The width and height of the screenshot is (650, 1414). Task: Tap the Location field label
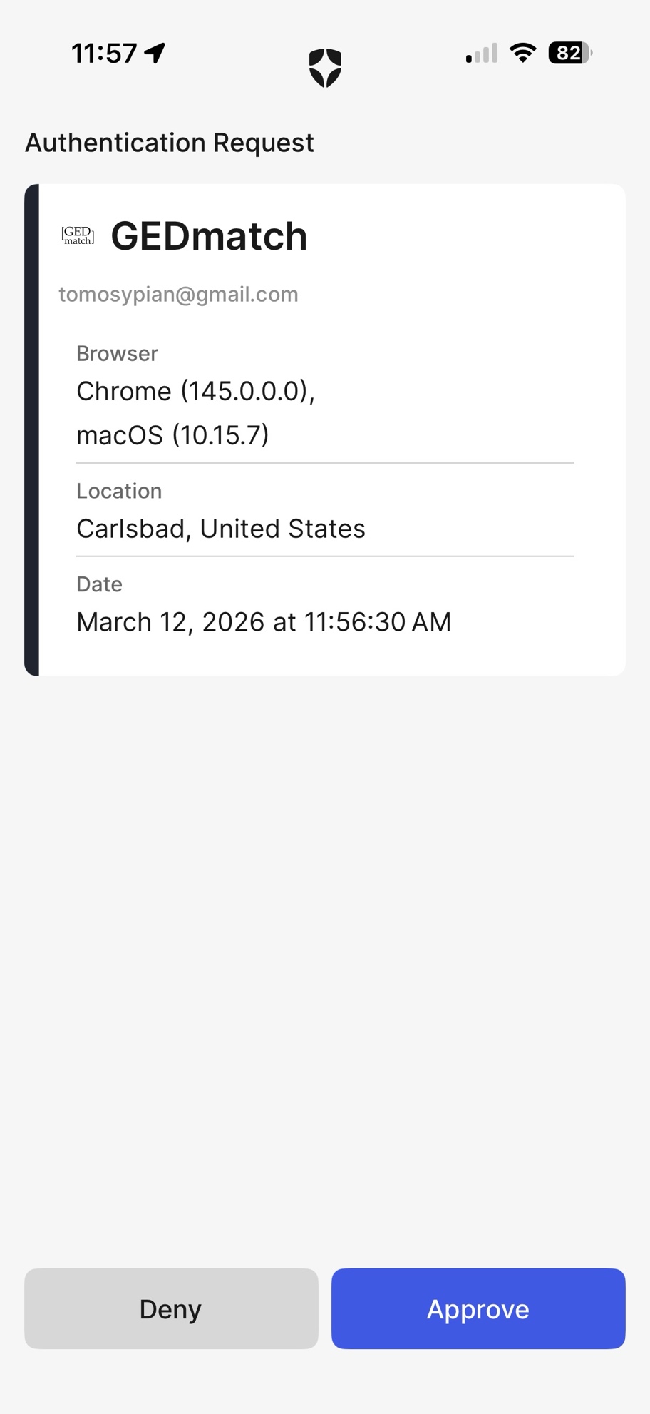tap(119, 491)
